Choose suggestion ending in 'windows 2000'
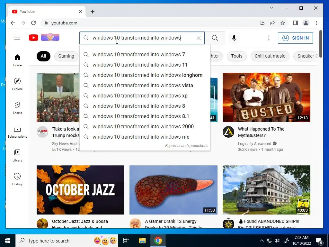Screen dimensions: 329x247 (x=145, y=127)
